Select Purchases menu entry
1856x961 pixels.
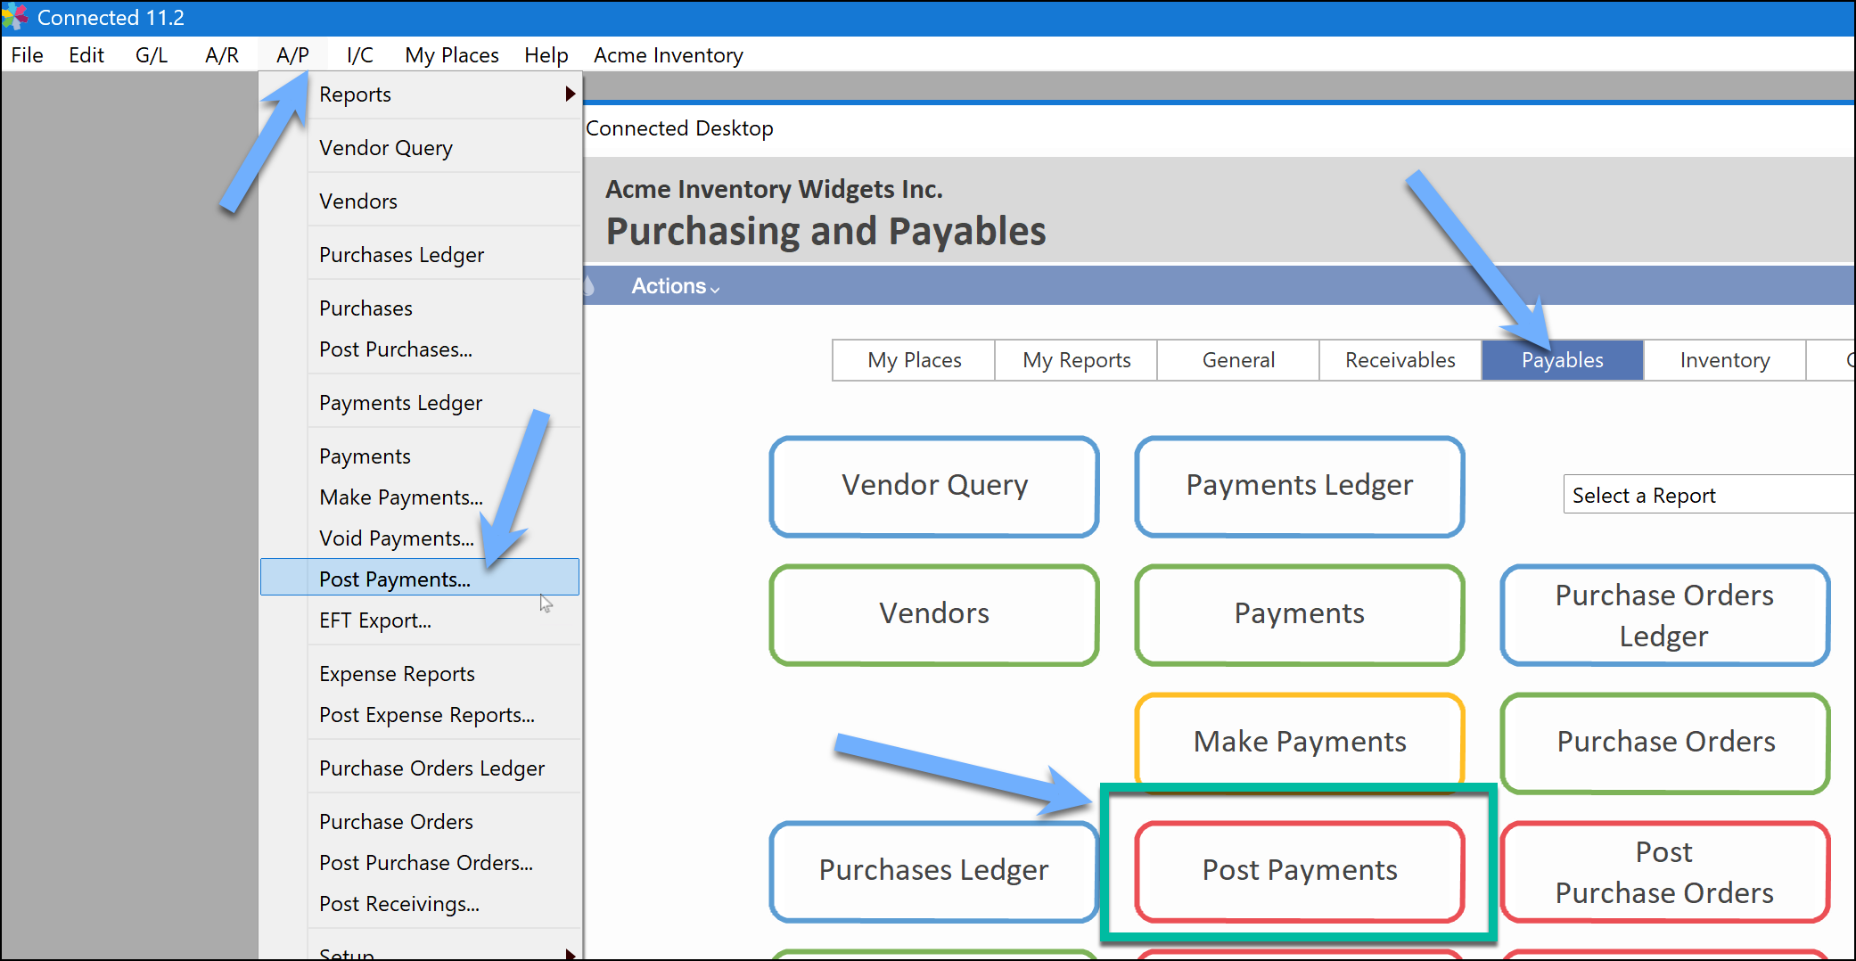click(420, 308)
